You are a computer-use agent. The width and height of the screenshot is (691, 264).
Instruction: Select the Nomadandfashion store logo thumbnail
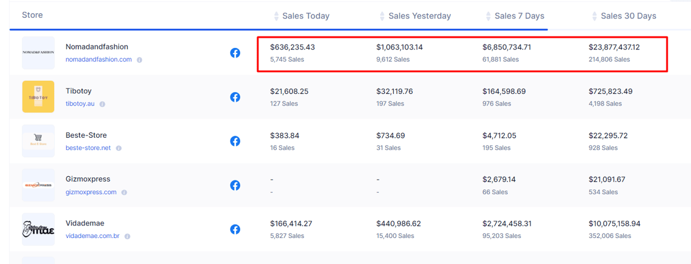coord(38,52)
